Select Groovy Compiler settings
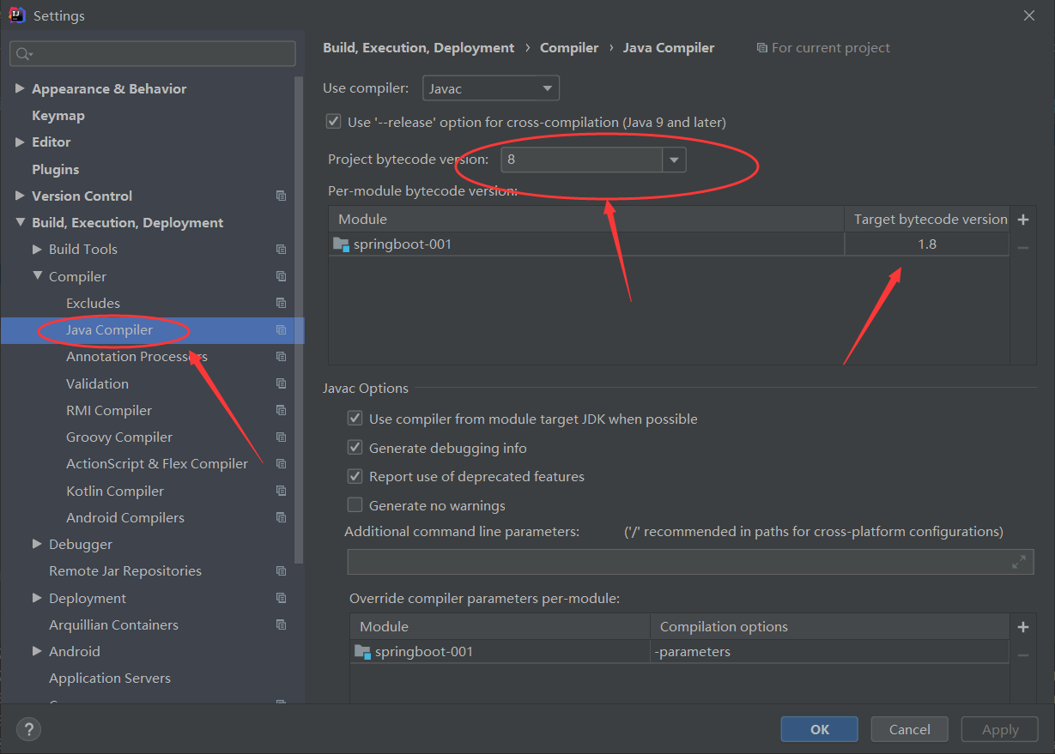1055x754 pixels. [x=119, y=437]
